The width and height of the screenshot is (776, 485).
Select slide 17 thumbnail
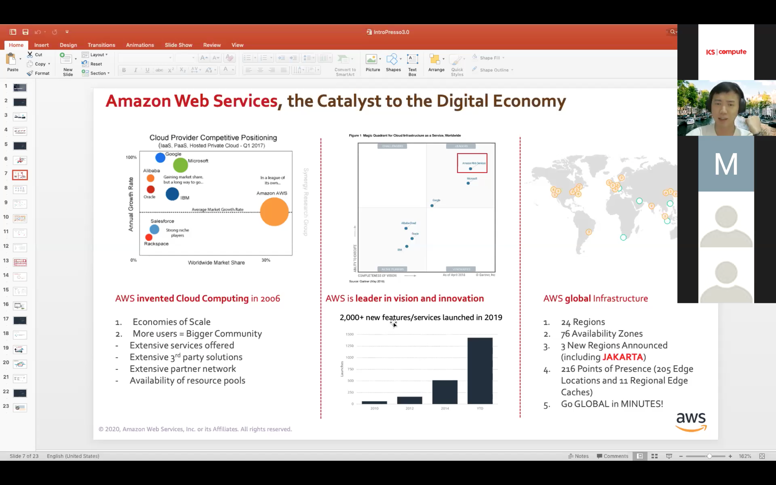[20, 320]
